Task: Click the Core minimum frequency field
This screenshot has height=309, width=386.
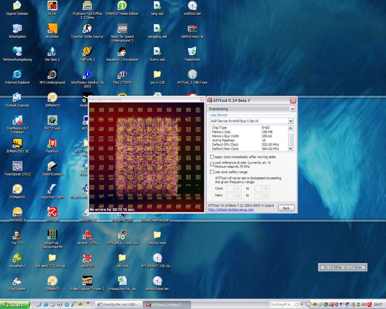Action: click(234, 189)
